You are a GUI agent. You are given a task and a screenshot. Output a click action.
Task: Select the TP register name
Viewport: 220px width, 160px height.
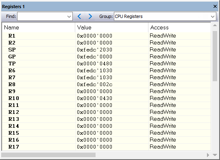pyautogui.click(x=12, y=64)
